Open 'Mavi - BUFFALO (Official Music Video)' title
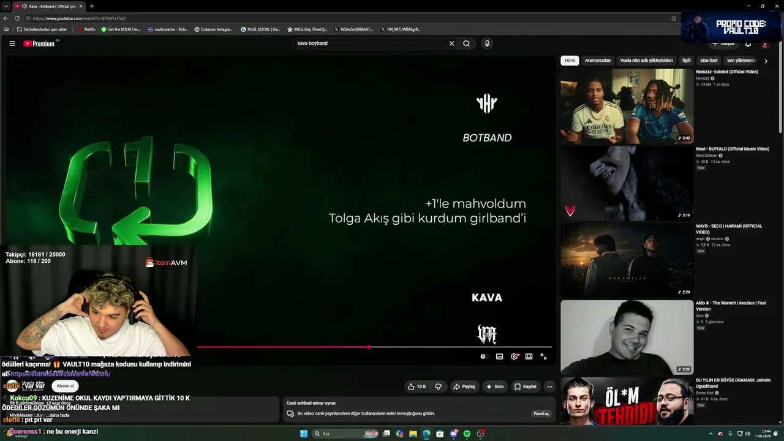The height and width of the screenshot is (441, 784). [x=733, y=149]
